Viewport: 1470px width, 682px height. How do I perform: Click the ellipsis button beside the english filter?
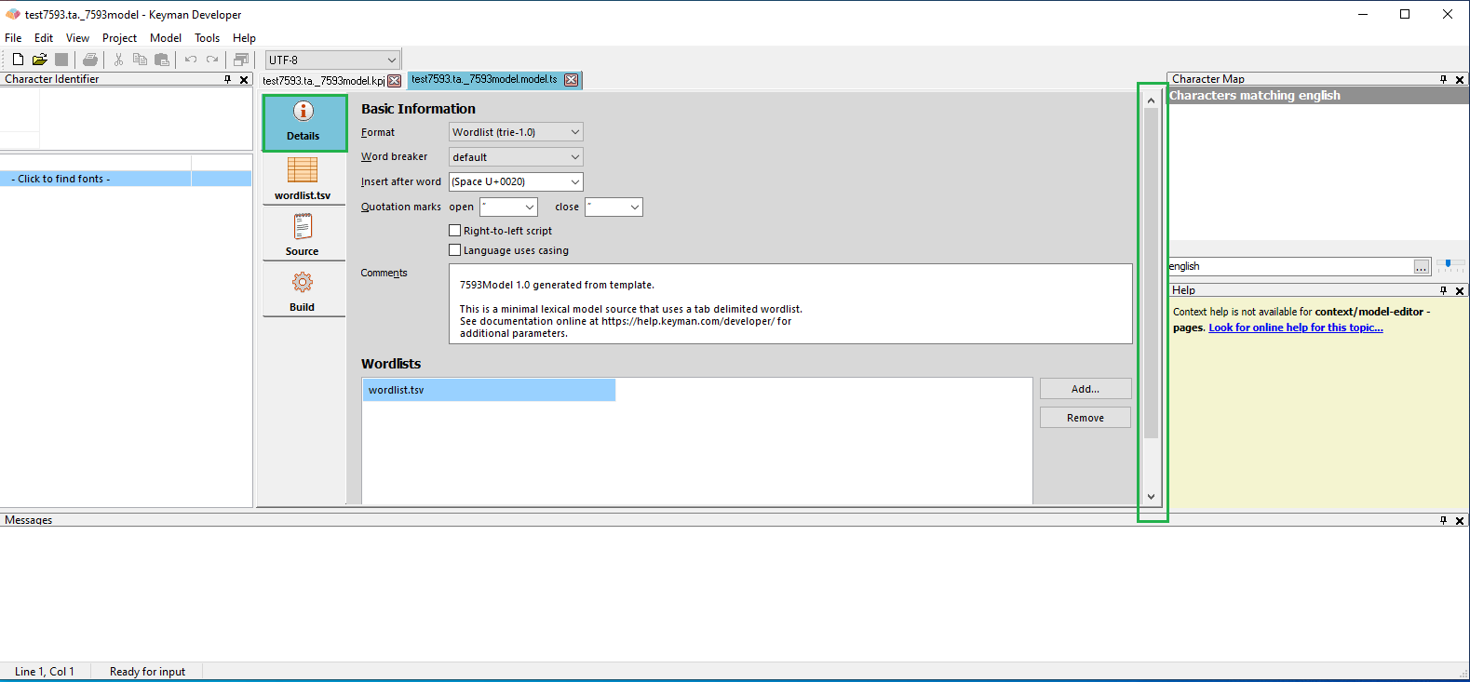tap(1421, 267)
